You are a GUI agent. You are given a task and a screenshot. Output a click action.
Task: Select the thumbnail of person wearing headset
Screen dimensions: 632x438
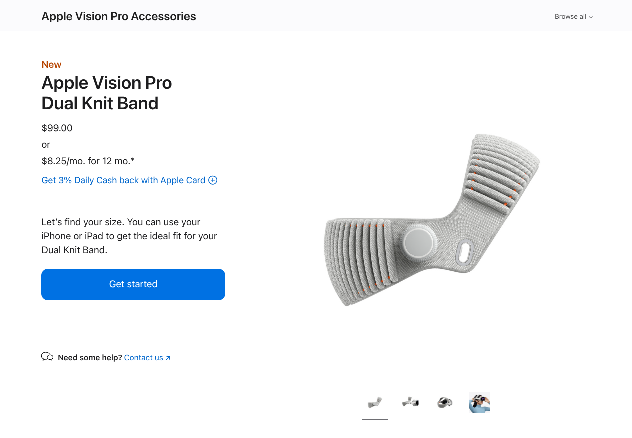tap(479, 402)
